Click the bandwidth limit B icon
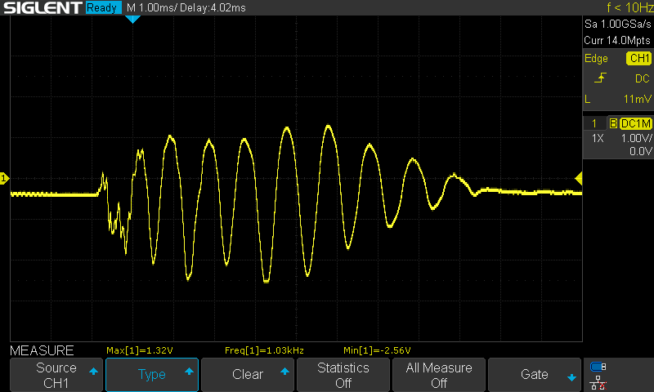 [613, 123]
